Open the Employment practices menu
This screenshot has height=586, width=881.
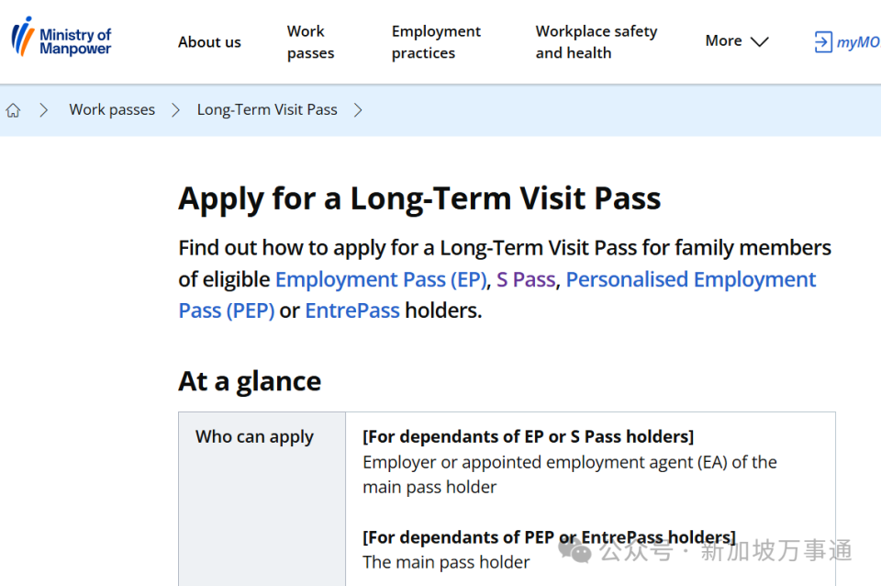(x=436, y=42)
